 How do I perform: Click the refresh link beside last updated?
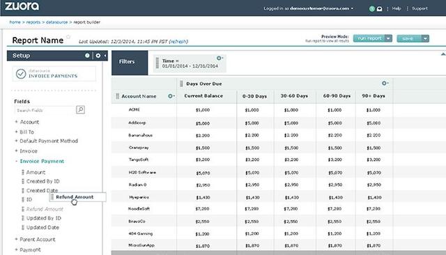pos(178,42)
